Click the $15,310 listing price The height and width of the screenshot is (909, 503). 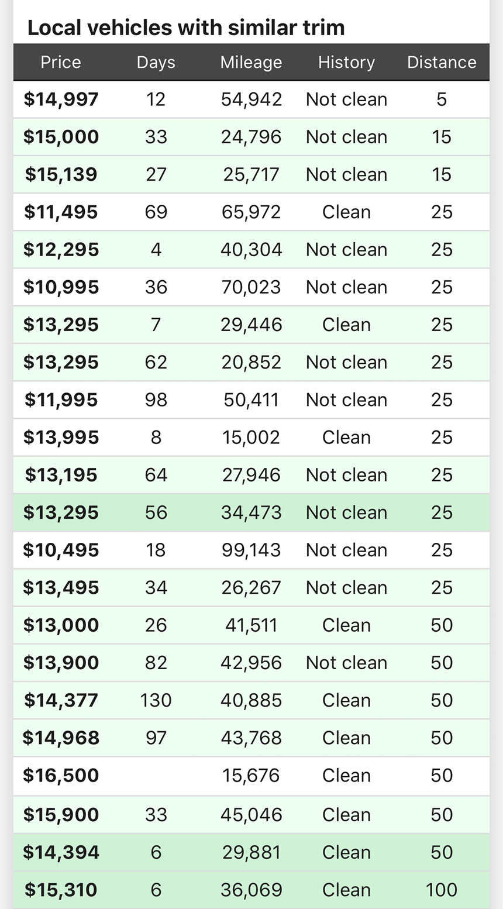coord(61,890)
